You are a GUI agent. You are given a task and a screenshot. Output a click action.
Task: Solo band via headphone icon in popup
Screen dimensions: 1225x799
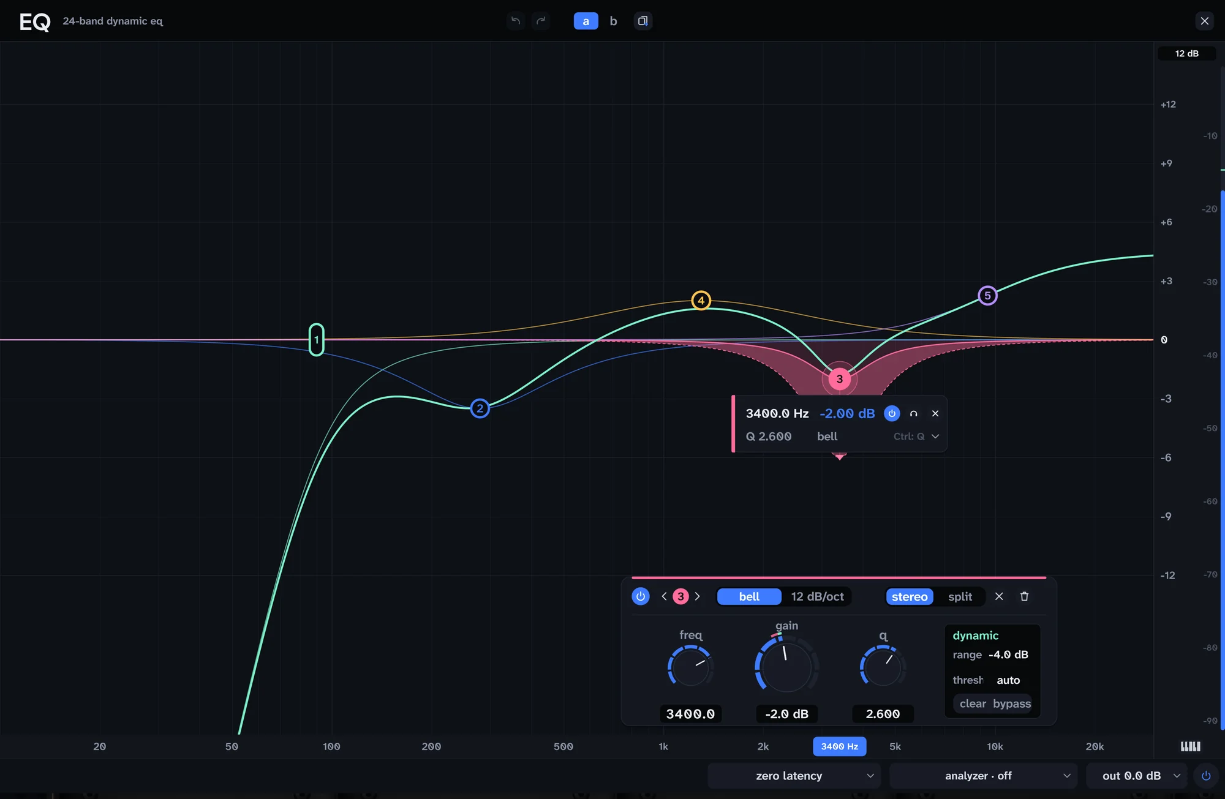(x=913, y=413)
